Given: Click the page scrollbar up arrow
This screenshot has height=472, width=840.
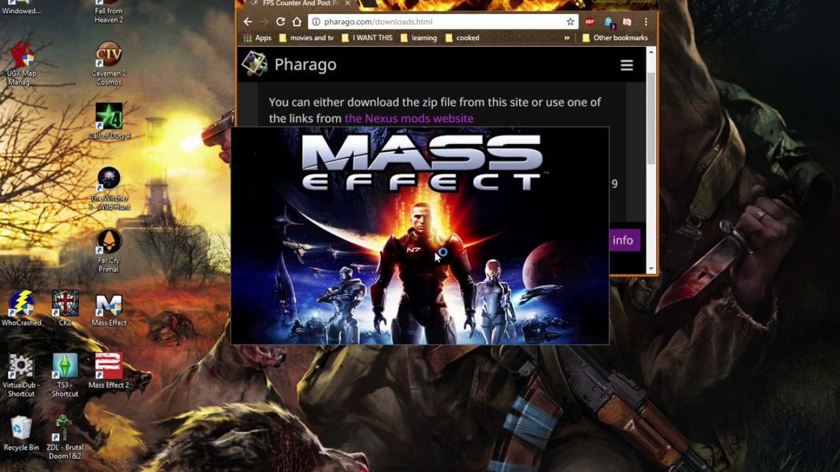Looking at the screenshot, I should coord(651,52).
